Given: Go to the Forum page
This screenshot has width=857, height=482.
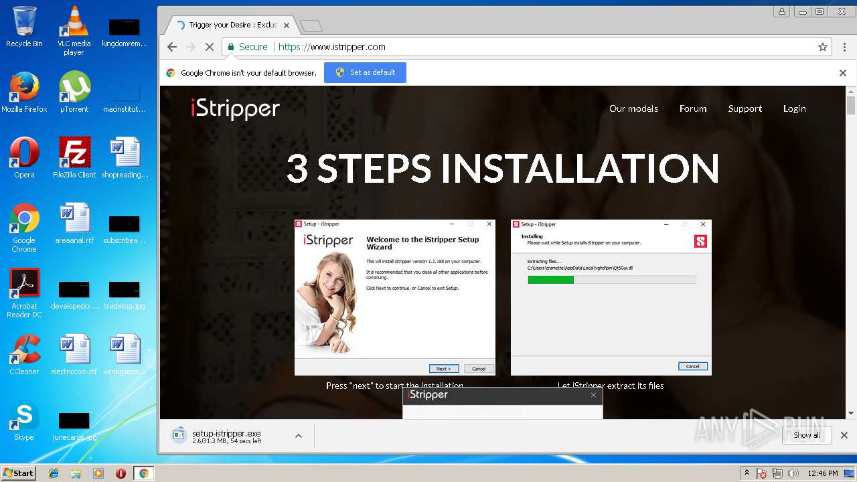Looking at the screenshot, I should (x=693, y=108).
